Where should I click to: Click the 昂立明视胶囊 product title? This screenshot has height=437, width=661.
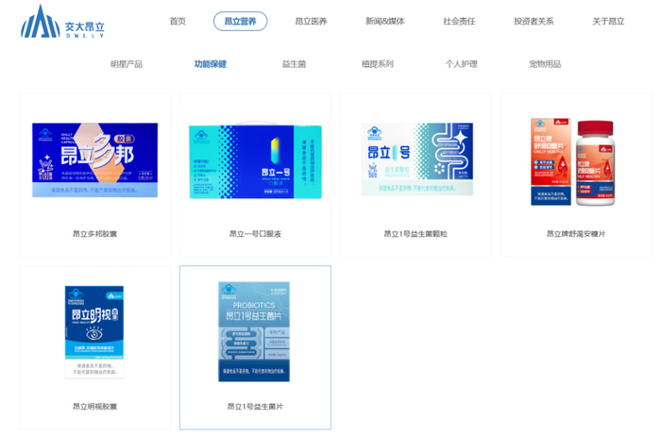click(94, 407)
